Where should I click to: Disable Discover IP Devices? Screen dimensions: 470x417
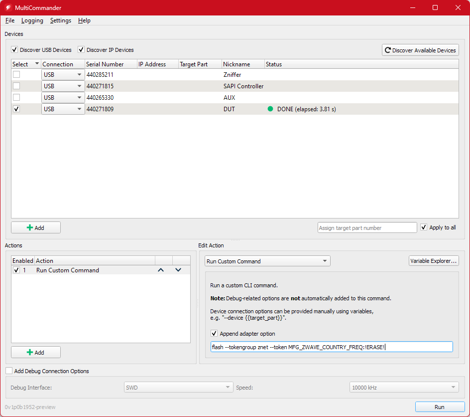(81, 50)
